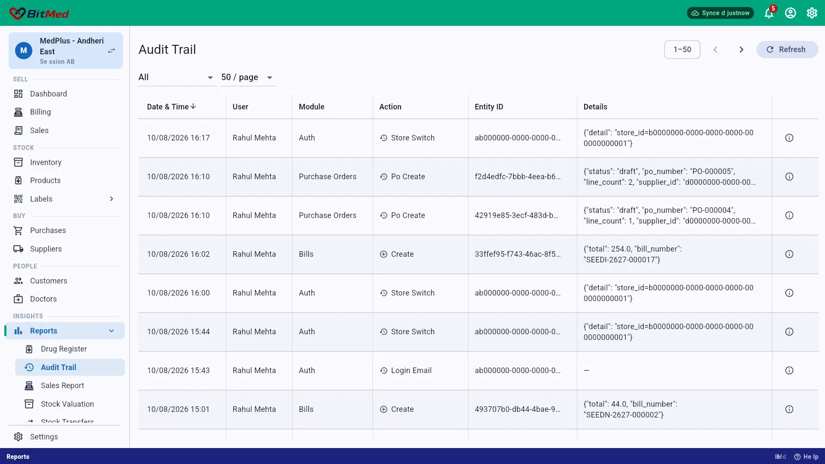Click the Inventory box icon
The image size is (825, 464).
(x=18, y=162)
